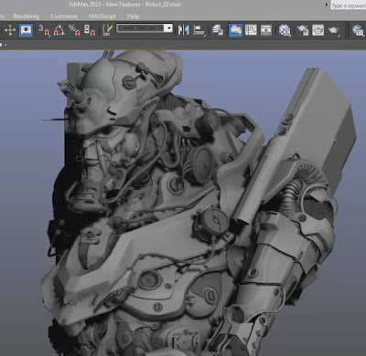This screenshot has height=356, width=366.
Task: Open the MAXScript menu
Action: pos(102,16)
